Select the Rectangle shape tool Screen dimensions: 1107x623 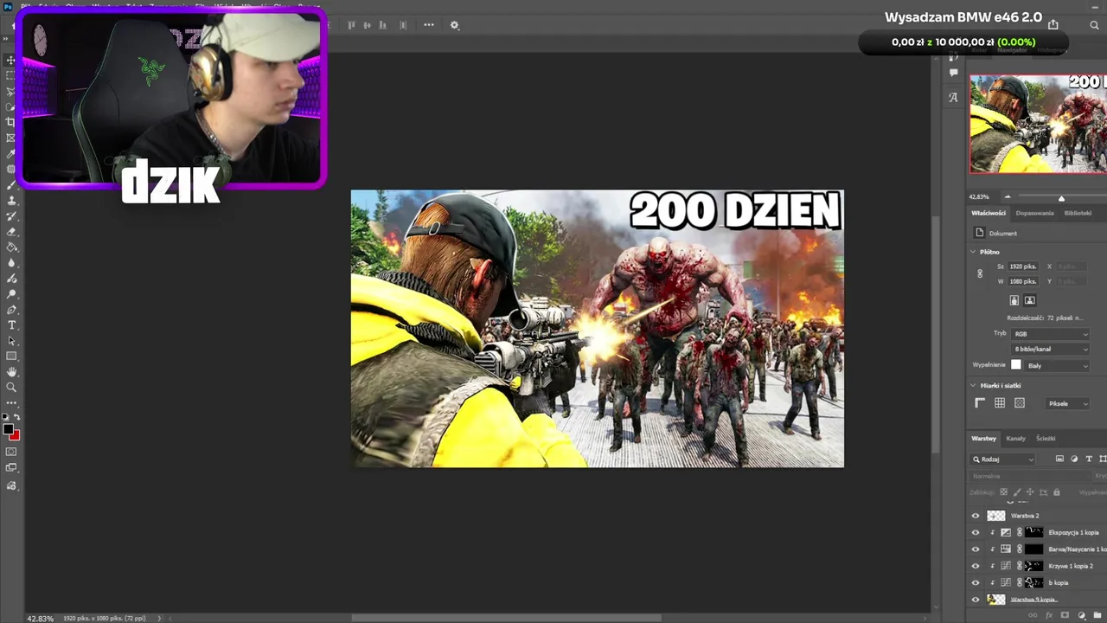pos(11,356)
